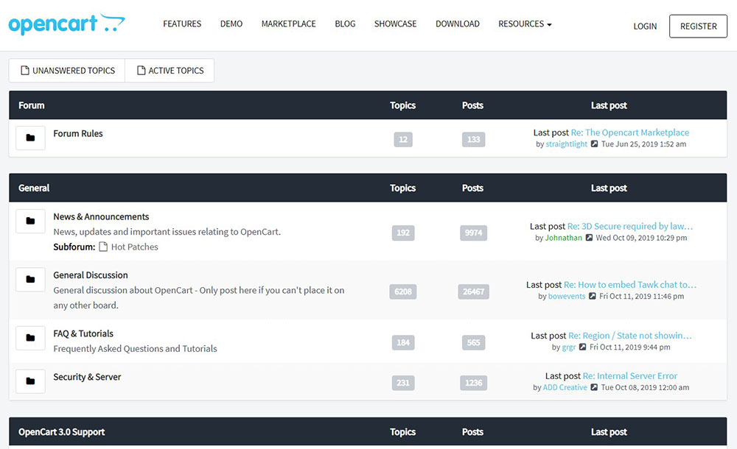This screenshot has width=737, height=449.
Task: Expand the Resources dropdown menu
Action: click(525, 24)
